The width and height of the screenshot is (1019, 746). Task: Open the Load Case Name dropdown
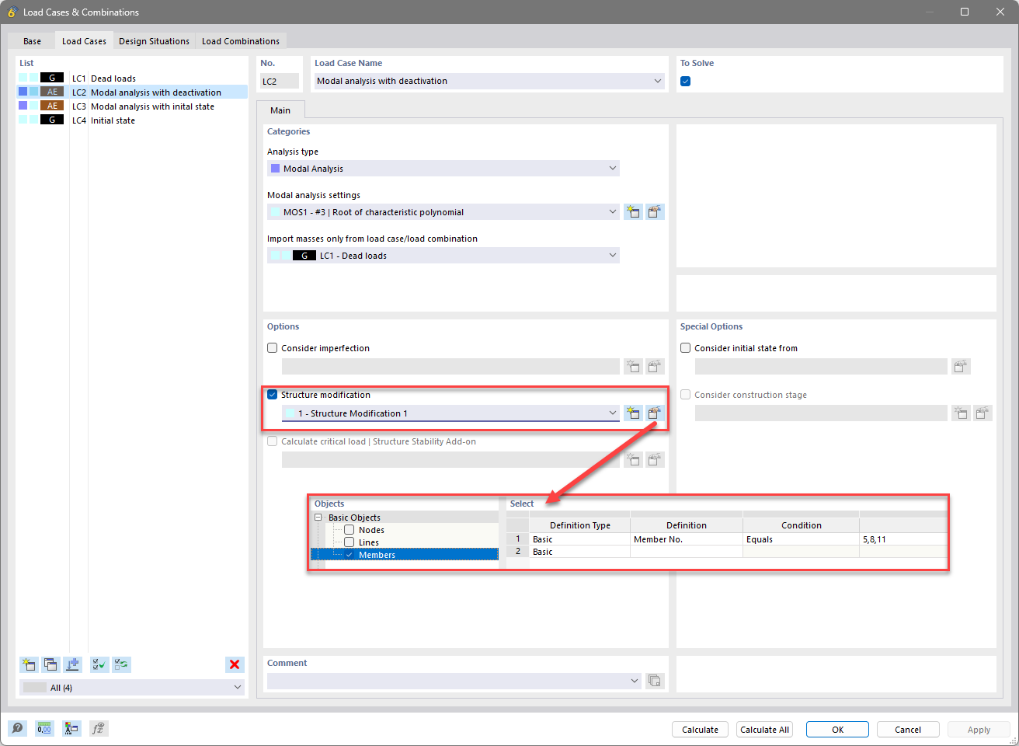click(x=658, y=81)
